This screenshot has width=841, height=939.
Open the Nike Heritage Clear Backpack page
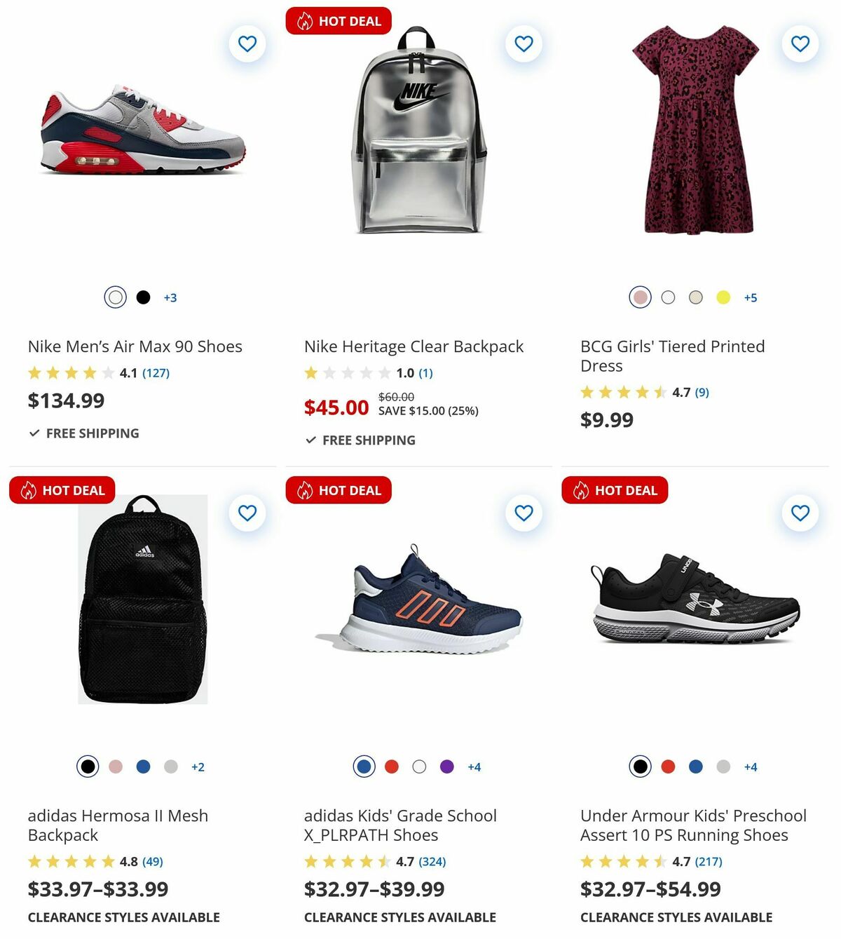(x=413, y=346)
